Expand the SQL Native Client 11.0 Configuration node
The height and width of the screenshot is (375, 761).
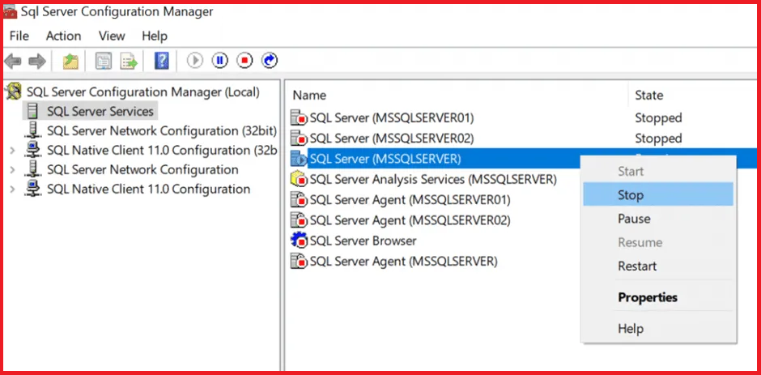point(13,190)
